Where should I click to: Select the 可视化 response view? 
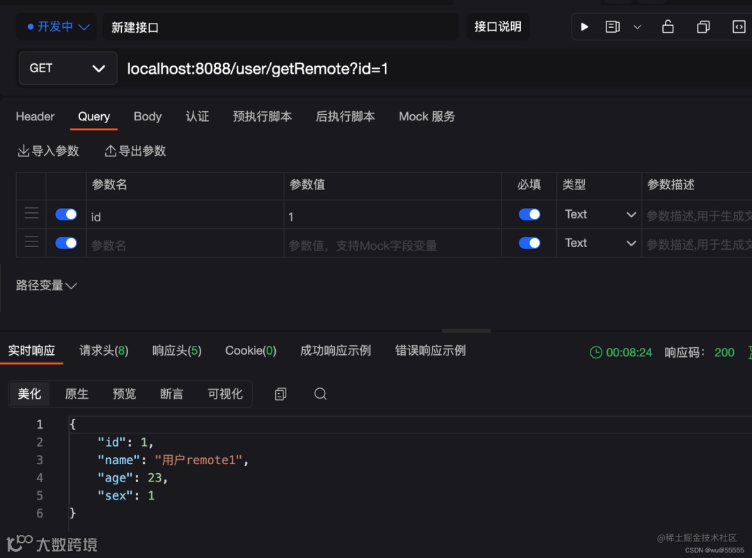(225, 394)
